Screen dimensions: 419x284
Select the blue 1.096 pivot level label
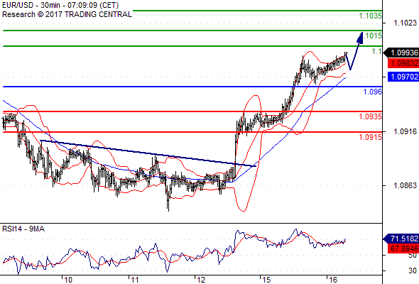click(373, 92)
